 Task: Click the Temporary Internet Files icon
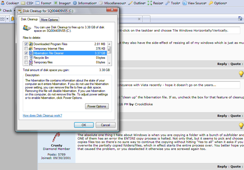(x=31, y=49)
